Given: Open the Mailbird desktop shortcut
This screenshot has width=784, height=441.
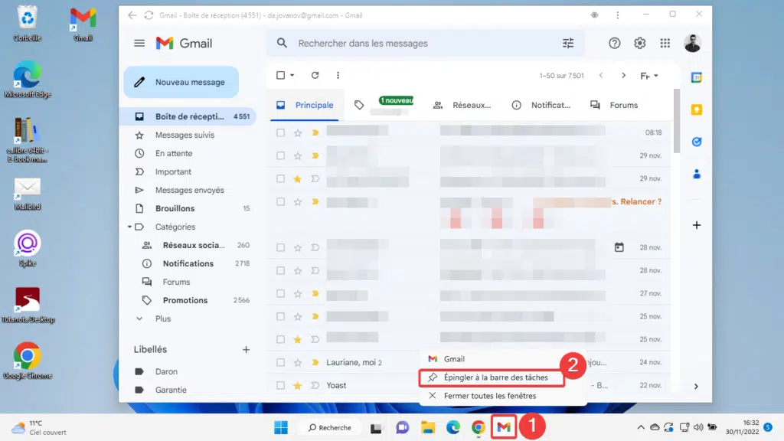Looking at the screenshot, I should tap(28, 194).
